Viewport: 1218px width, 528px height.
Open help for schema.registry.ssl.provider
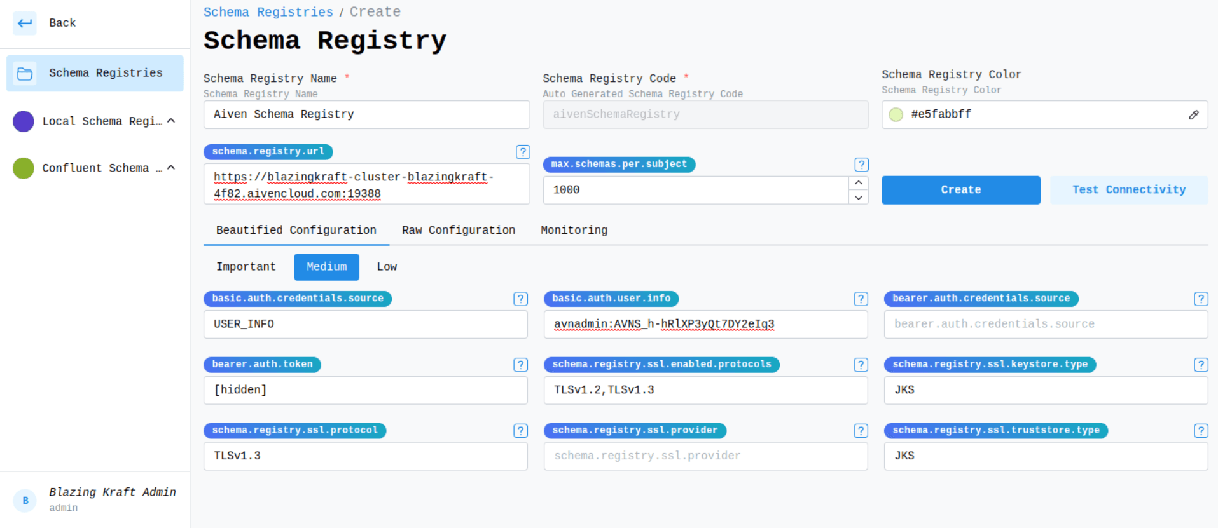(861, 431)
